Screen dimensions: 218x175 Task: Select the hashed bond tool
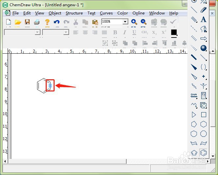pos(194,38)
